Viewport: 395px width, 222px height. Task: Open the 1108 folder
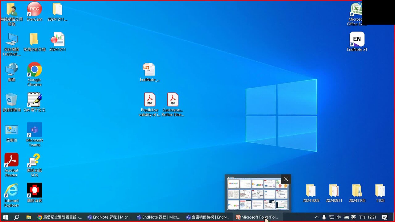[380, 193]
